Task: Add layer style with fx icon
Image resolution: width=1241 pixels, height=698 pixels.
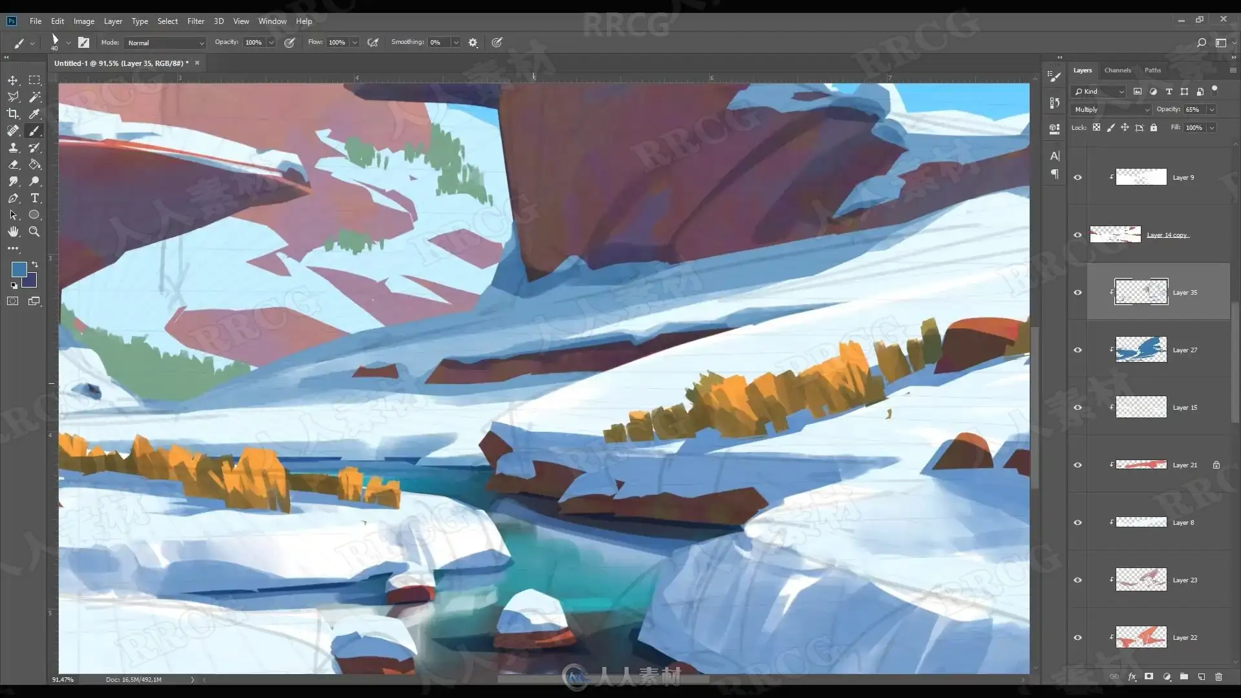Action: (1132, 677)
